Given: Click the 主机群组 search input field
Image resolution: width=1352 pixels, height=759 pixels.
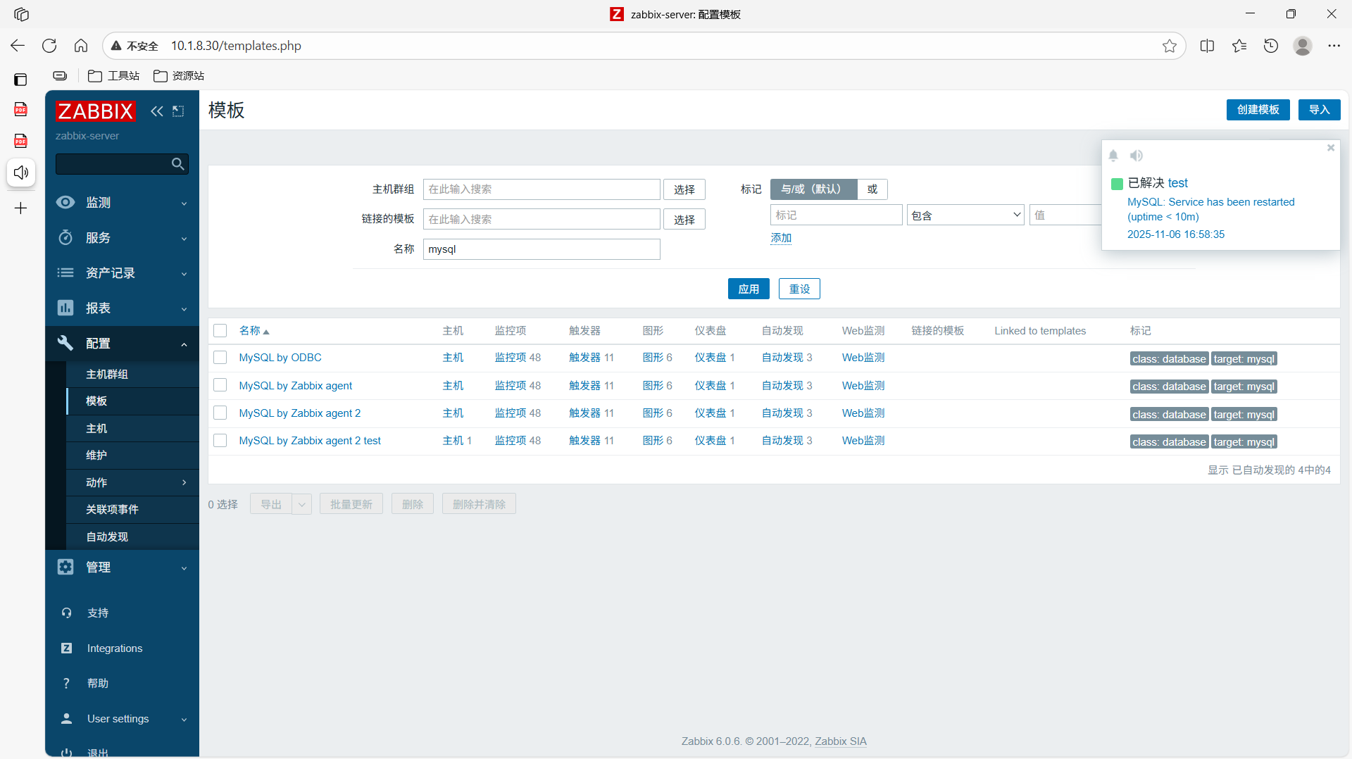Looking at the screenshot, I should pyautogui.click(x=542, y=189).
